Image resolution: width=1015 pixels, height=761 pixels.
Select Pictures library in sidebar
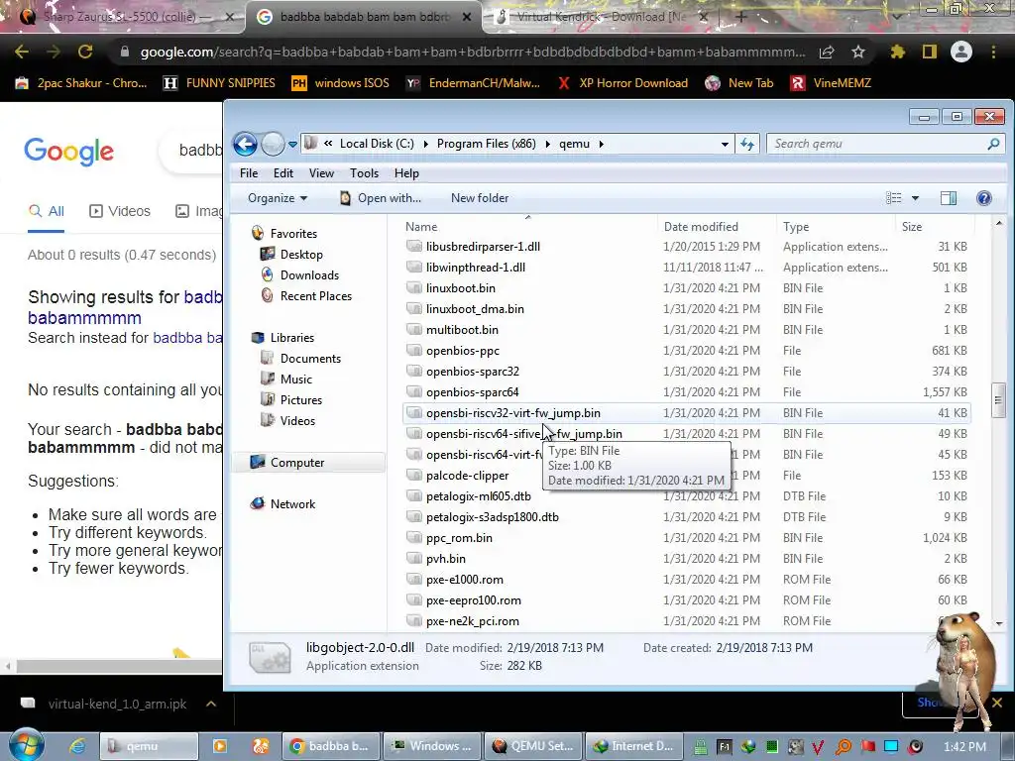301,400
